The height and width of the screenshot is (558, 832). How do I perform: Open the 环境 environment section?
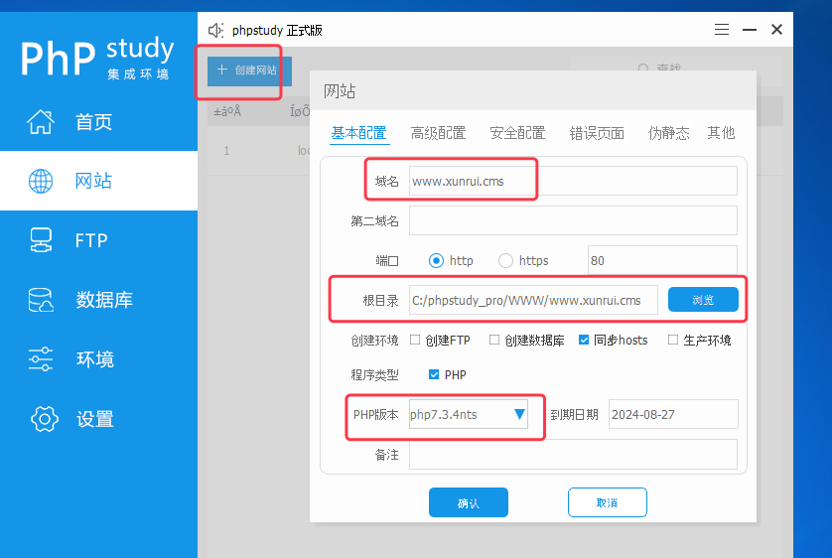(98, 359)
